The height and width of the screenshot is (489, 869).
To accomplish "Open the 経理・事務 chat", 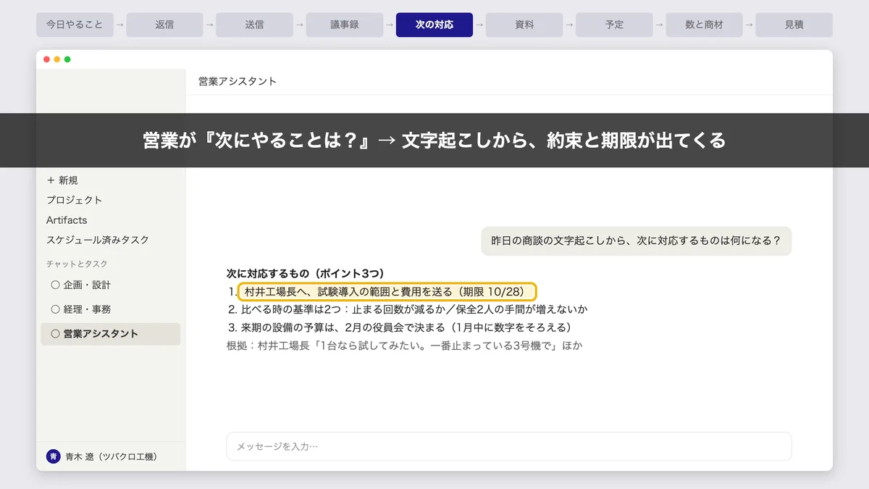I will 110,309.
